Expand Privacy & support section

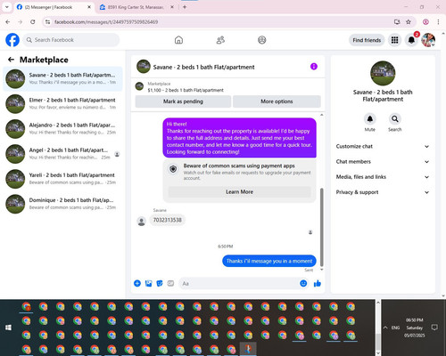(x=383, y=192)
